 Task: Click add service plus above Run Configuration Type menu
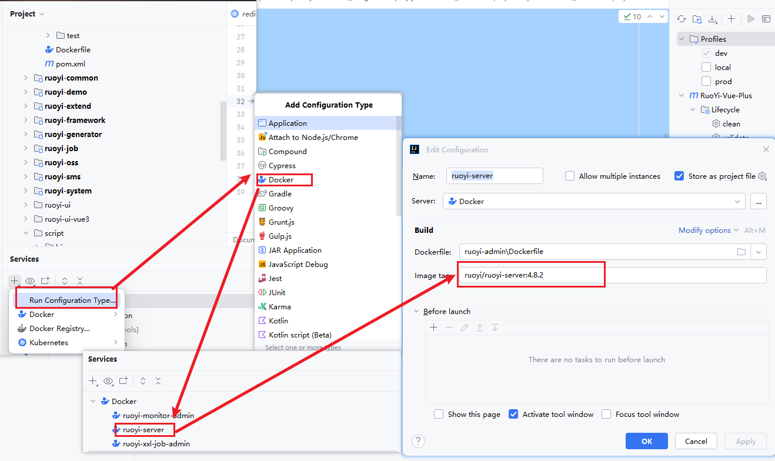[x=15, y=281]
